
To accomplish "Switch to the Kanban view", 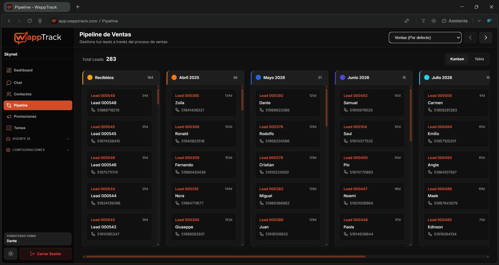I will (x=457, y=59).
